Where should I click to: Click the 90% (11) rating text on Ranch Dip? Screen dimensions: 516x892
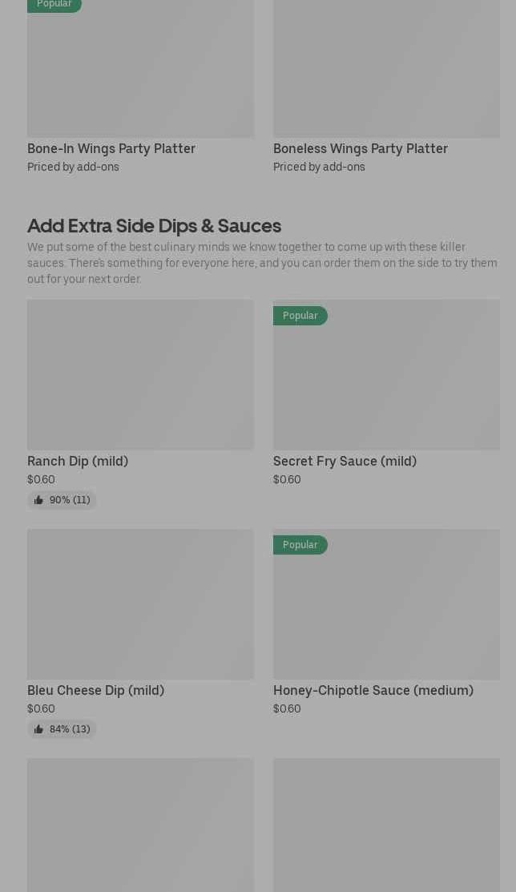coord(70,500)
